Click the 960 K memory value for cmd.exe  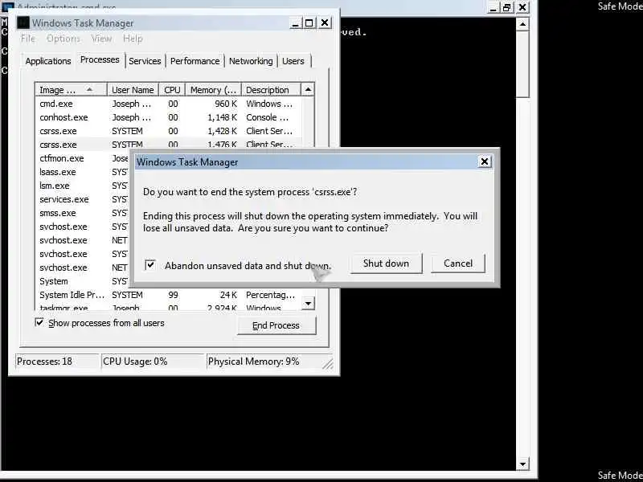[x=227, y=104]
